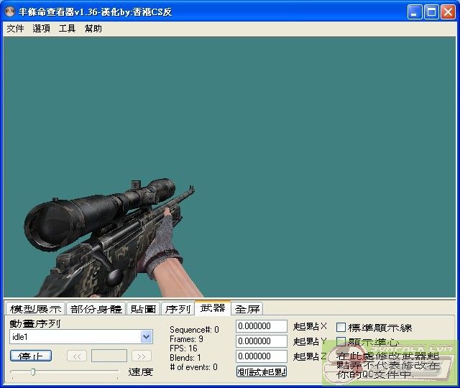Open the 文件 (File) menu

point(15,29)
